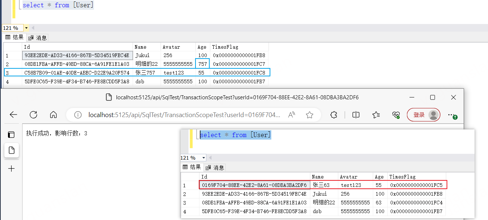The height and width of the screenshot is (220, 488).
Task: Add this page to favorites with star icon
Action: (x=310, y=115)
